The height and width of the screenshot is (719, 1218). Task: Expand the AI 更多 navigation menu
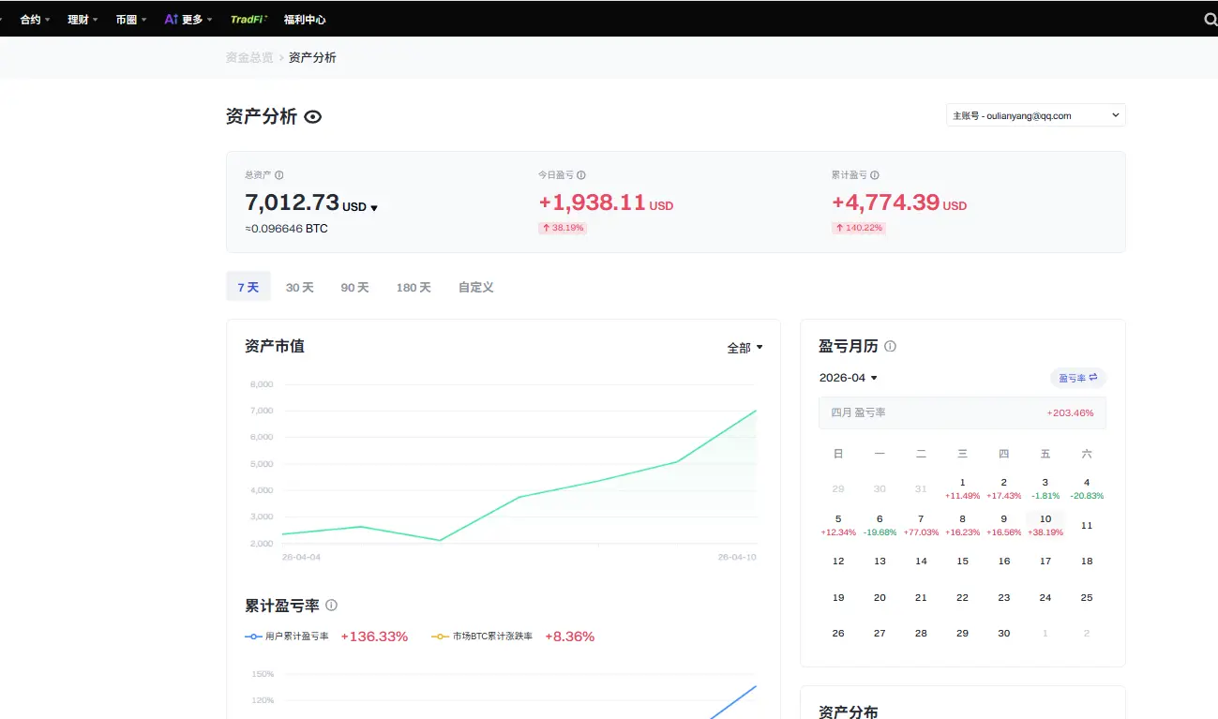(x=188, y=19)
